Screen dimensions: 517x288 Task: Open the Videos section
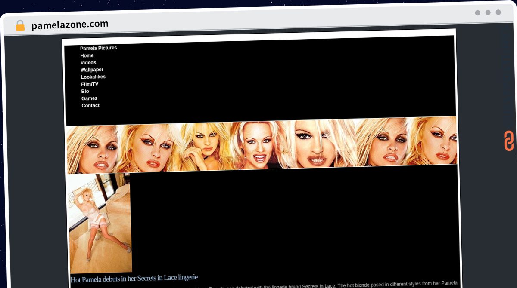[88, 63]
